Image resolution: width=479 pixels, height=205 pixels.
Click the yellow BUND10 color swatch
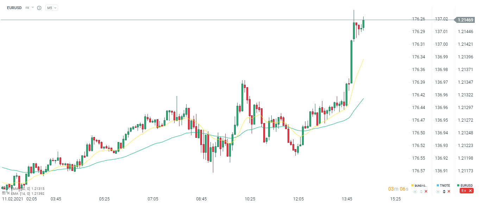[412, 185]
